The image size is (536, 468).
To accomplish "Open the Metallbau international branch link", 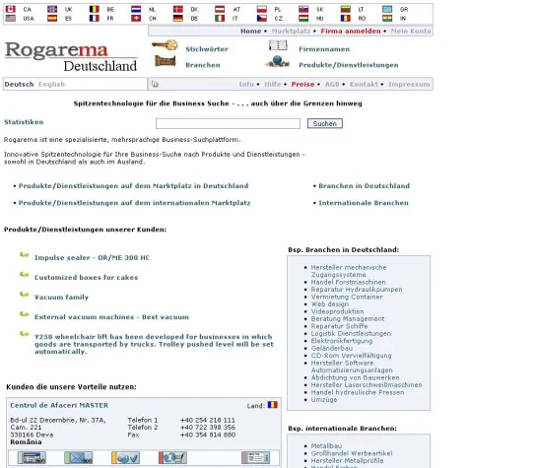I will [x=326, y=445].
